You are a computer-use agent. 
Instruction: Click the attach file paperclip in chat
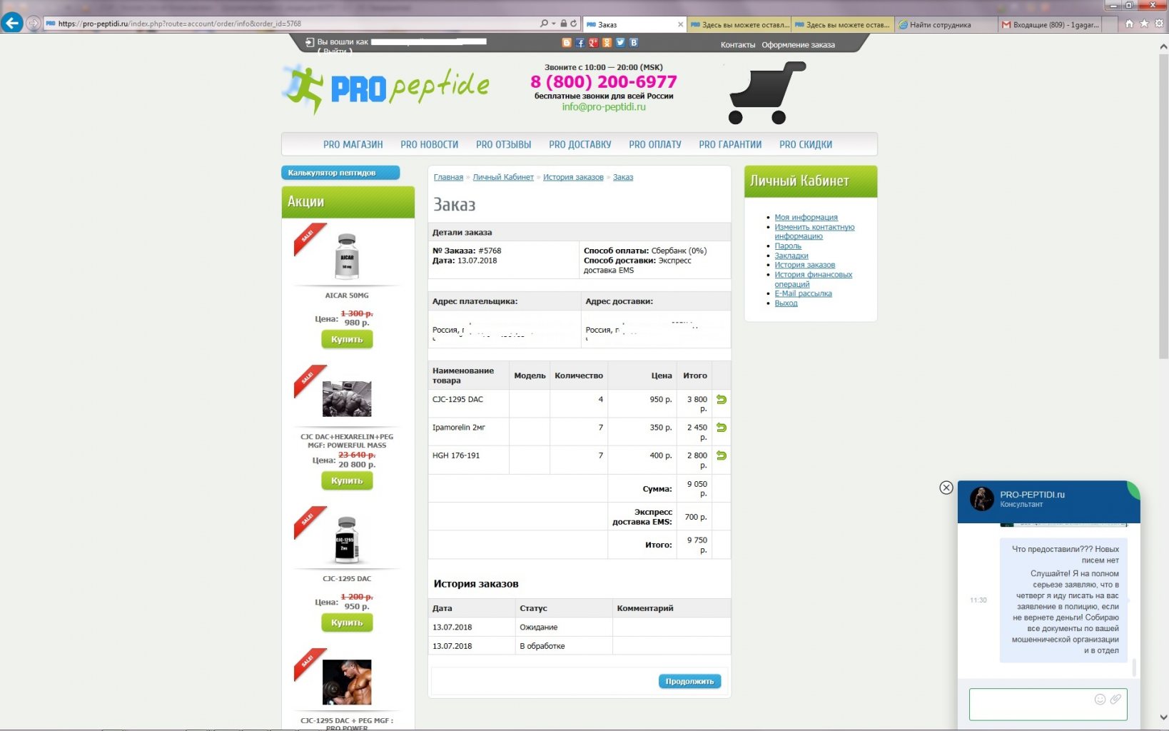(1115, 700)
